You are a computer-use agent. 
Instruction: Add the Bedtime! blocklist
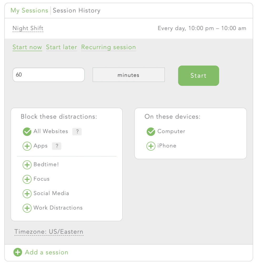point(27,165)
